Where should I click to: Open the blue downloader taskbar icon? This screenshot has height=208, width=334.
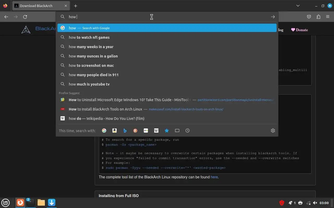tap(52, 202)
